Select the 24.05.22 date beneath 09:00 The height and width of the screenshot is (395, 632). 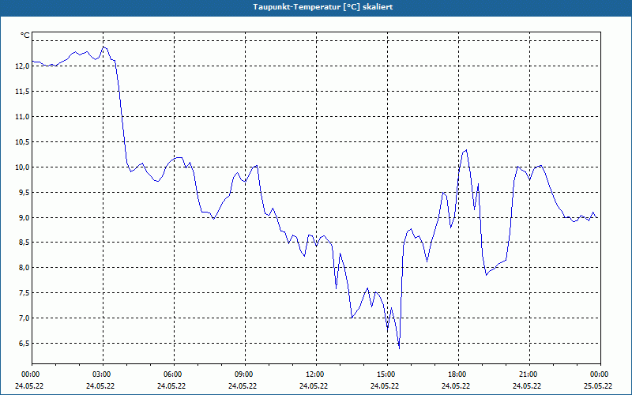point(243,386)
